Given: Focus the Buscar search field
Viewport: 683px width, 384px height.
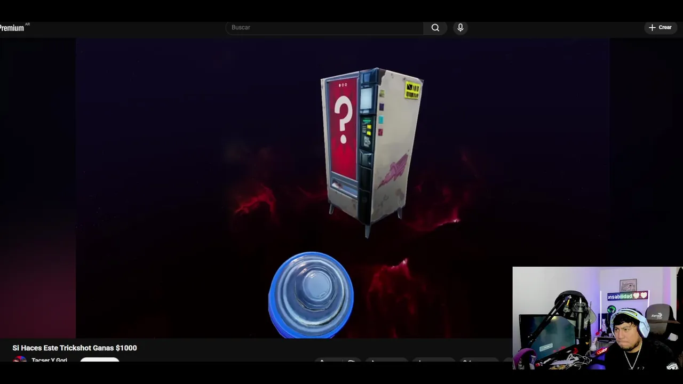Looking at the screenshot, I should pyautogui.click(x=325, y=27).
